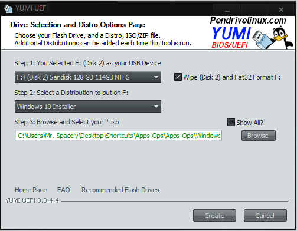Click the Pendrivelinux.com header text

(x=248, y=21)
